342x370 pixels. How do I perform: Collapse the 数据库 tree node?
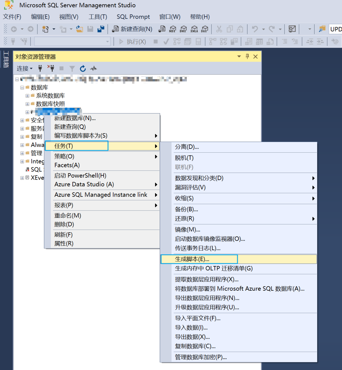(x=22, y=88)
